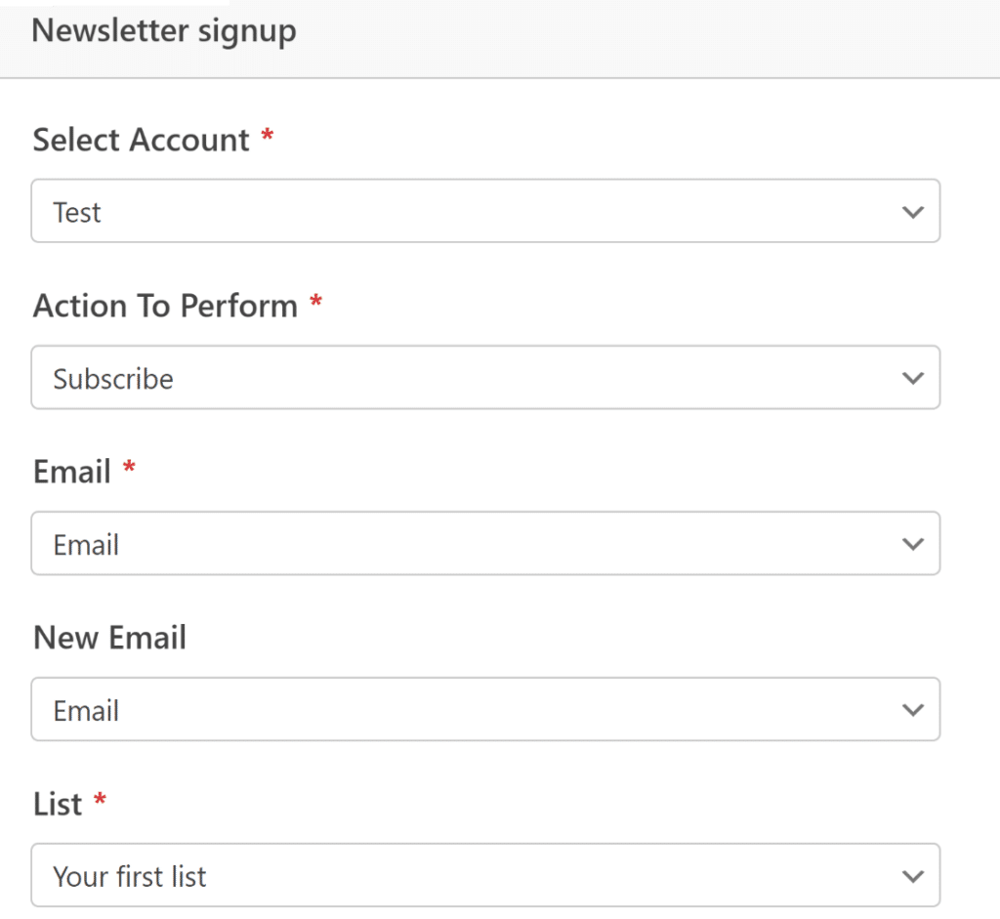Click the Action To Perform label

point(165,307)
